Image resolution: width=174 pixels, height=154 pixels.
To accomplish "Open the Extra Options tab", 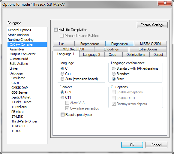I will [148, 49].
